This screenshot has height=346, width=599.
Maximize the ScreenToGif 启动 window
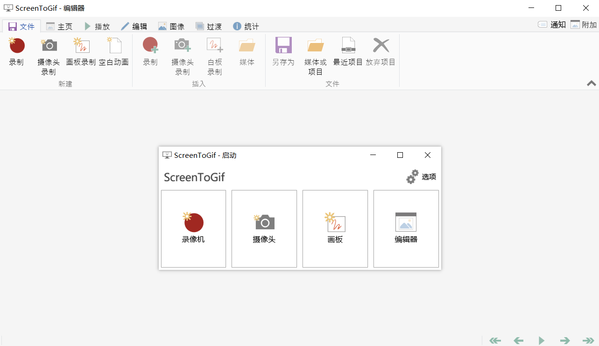400,155
